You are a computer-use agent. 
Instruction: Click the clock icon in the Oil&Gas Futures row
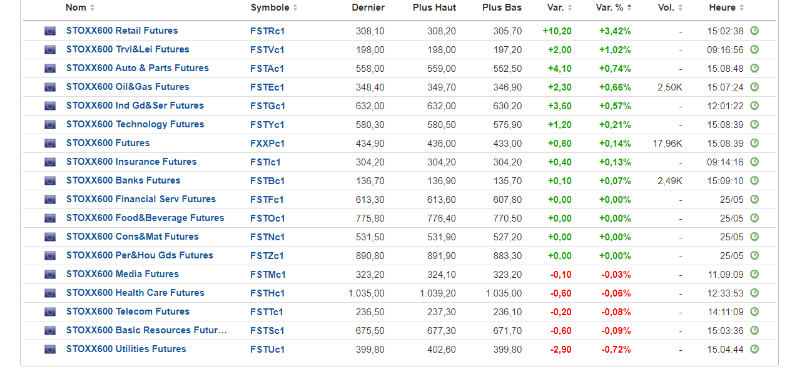(754, 87)
